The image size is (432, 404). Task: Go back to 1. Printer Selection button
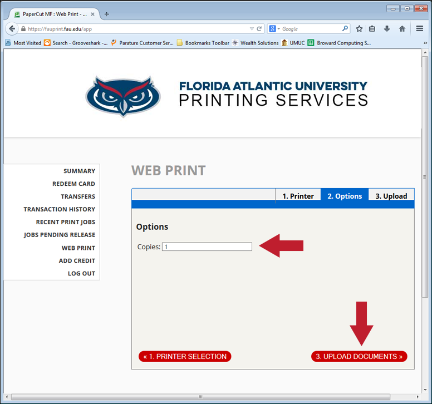(185, 356)
